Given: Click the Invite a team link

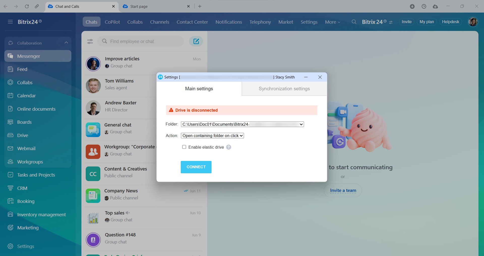Looking at the screenshot, I should pos(343,190).
